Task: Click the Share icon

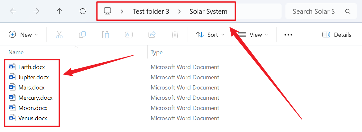Action: (152, 35)
